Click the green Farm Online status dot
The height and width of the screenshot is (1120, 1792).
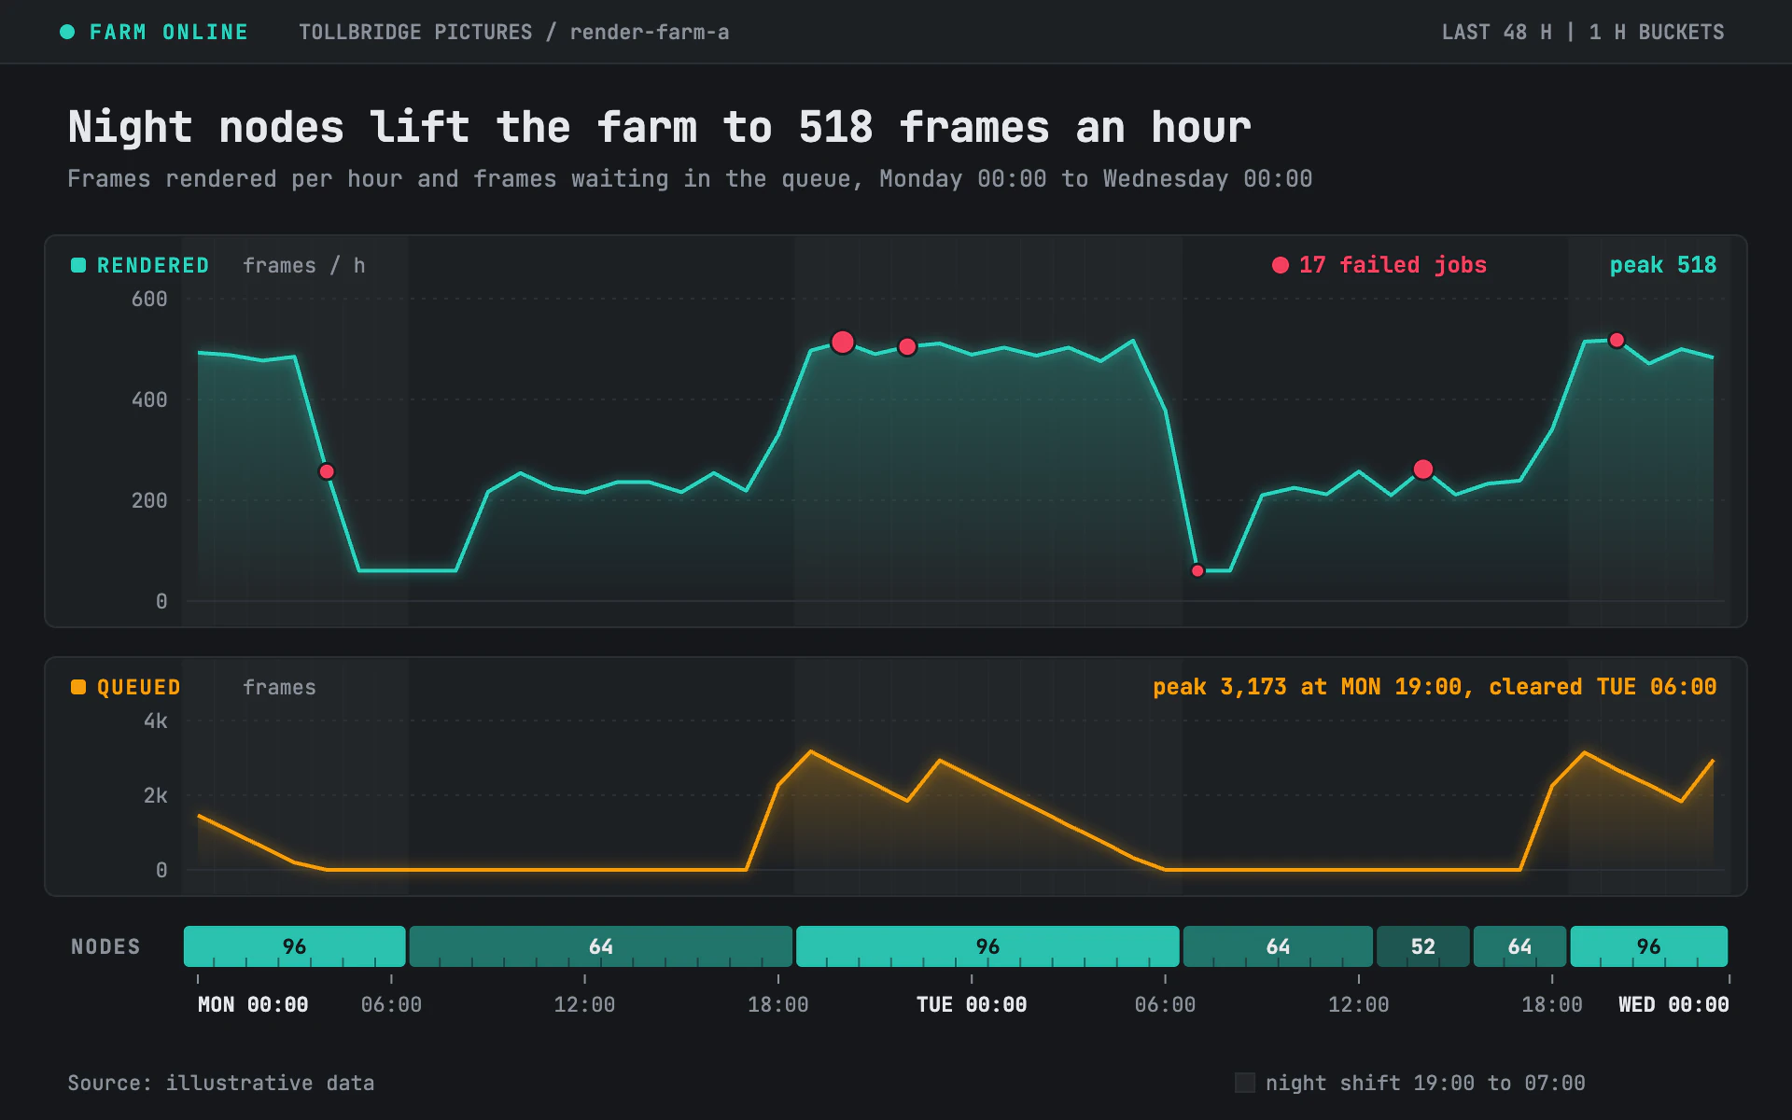(67, 32)
